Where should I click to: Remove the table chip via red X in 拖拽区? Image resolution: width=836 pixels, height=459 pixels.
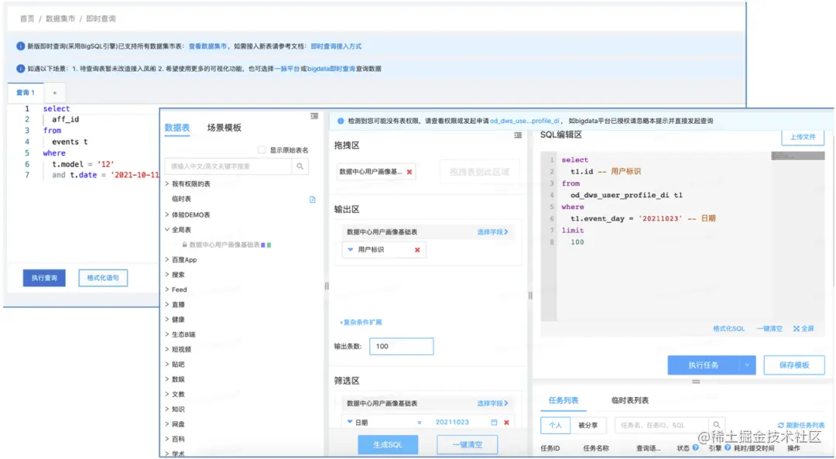(409, 171)
